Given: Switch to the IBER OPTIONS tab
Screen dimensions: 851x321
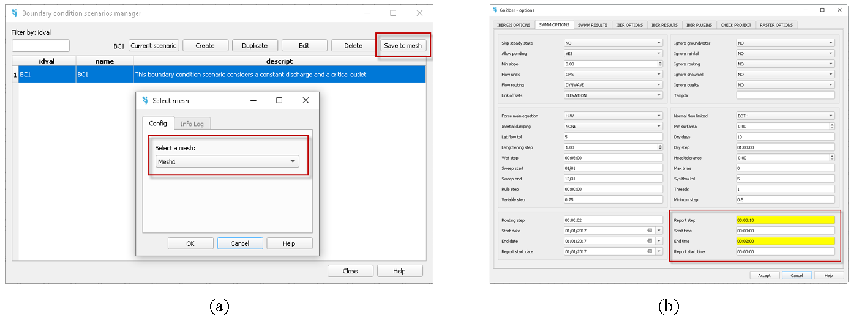Looking at the screenshot, I should [630, 25].
